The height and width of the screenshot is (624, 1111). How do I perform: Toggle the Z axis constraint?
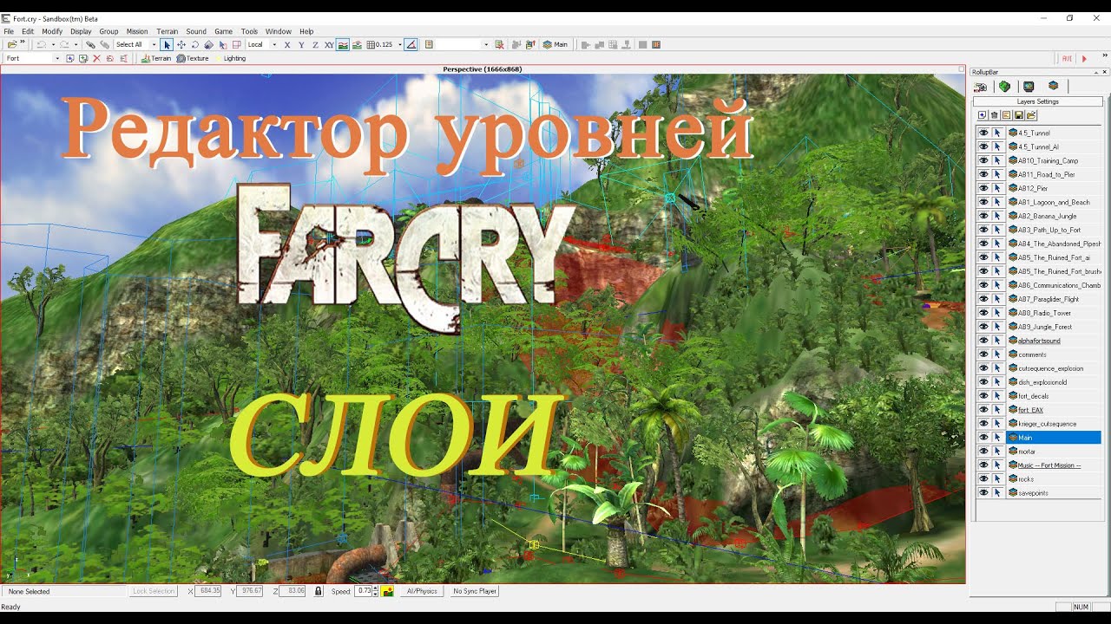[x=315, y=44]
